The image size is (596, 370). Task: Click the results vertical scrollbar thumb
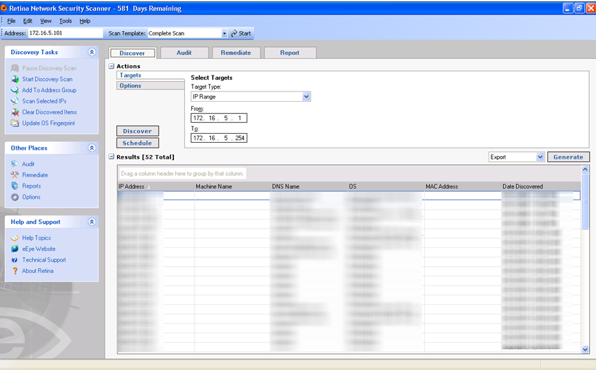point(585,202)
